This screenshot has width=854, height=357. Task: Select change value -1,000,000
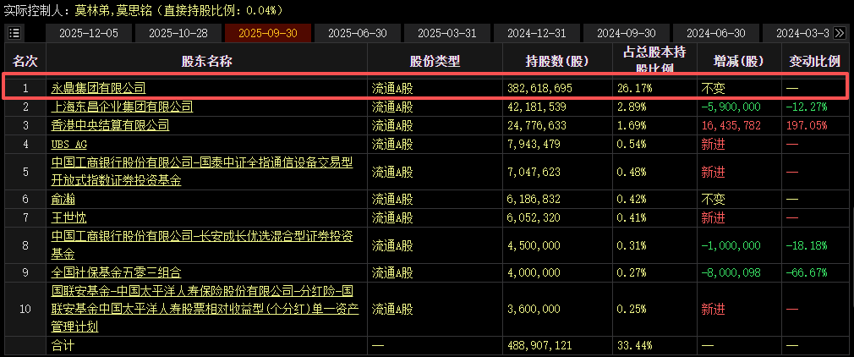[x=731, y=244]
